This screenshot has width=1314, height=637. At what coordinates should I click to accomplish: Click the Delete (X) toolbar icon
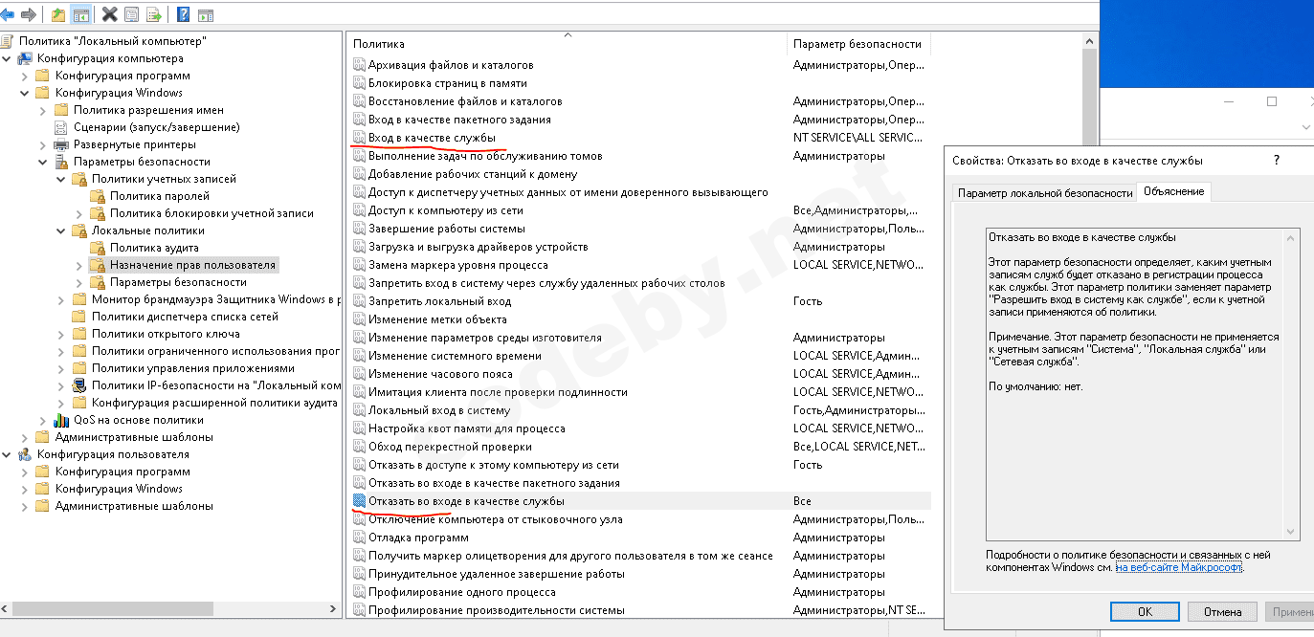click(109, 14)
